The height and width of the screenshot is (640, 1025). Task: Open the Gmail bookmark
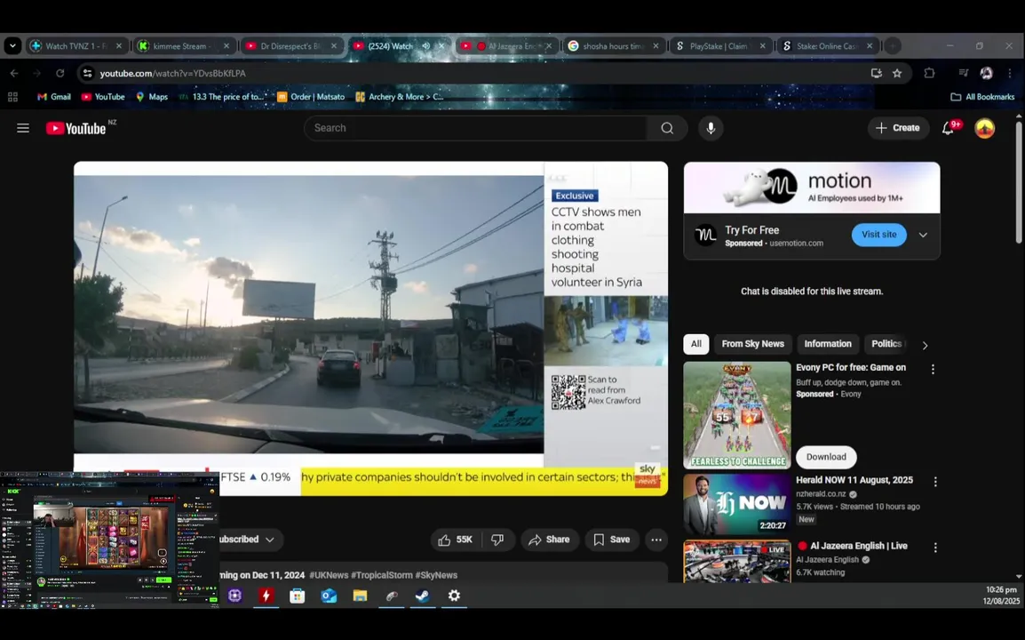coord(53,97)
